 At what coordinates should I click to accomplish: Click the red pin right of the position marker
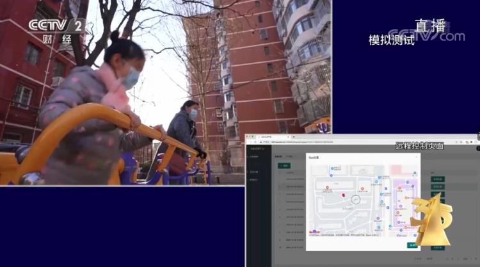(362, 189)
